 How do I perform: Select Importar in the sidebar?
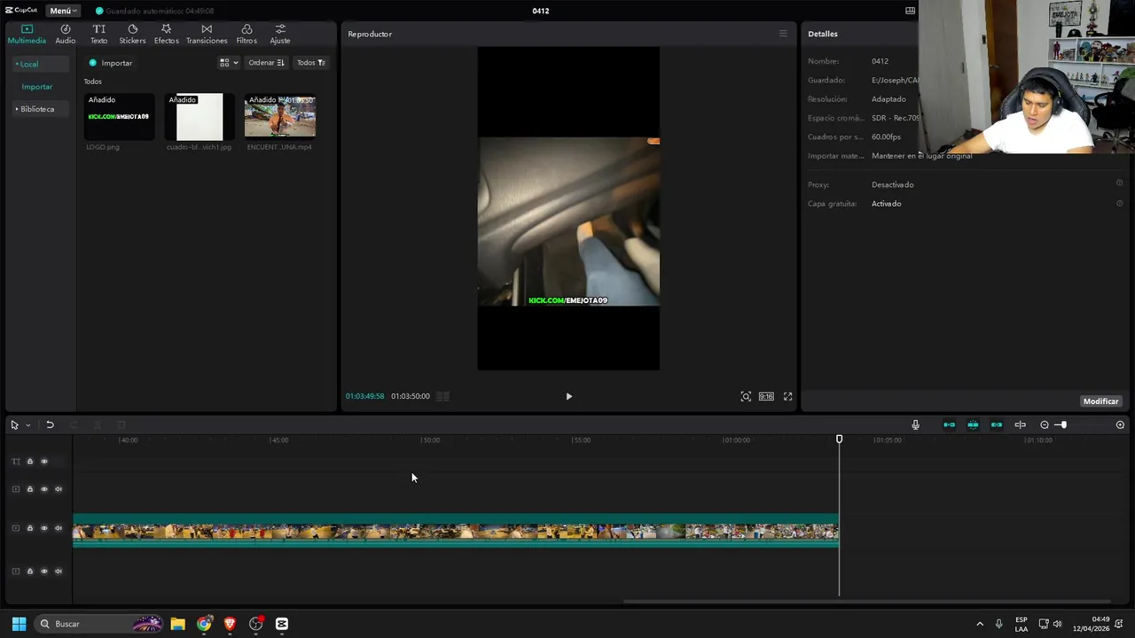(x=37, y=87)
